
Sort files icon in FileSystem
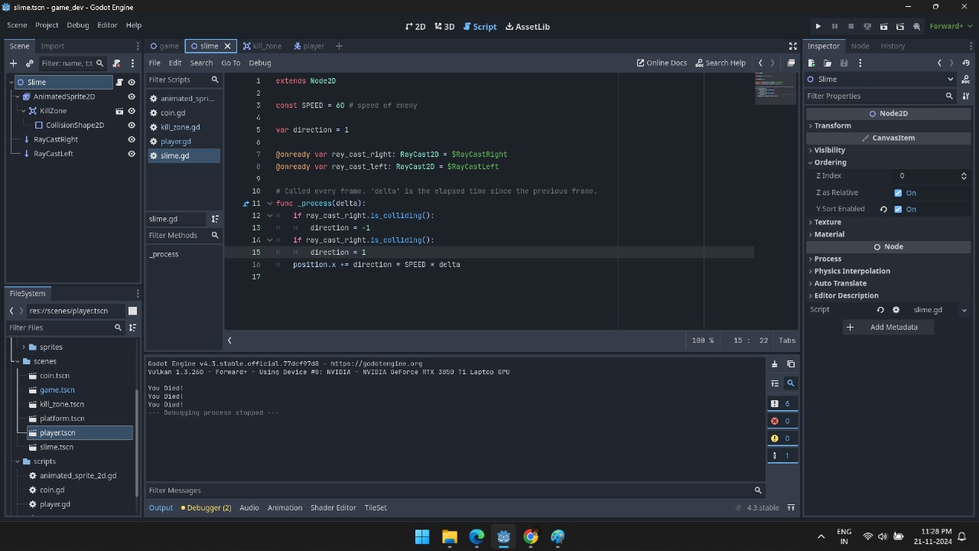coord(132,328)
